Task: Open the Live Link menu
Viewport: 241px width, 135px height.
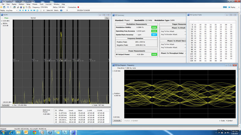Action: coord(49,4)
